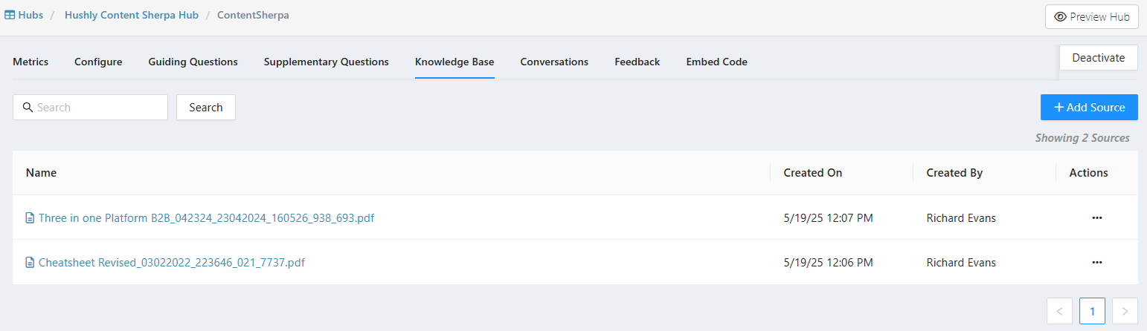View the Conversations tab
The image size is (1147, 331).
554,62
